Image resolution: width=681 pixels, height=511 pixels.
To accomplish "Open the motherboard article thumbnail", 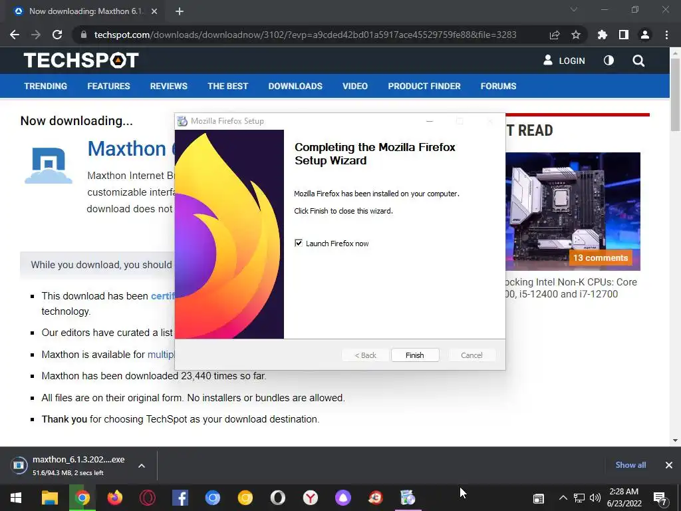I will point(573,211).
